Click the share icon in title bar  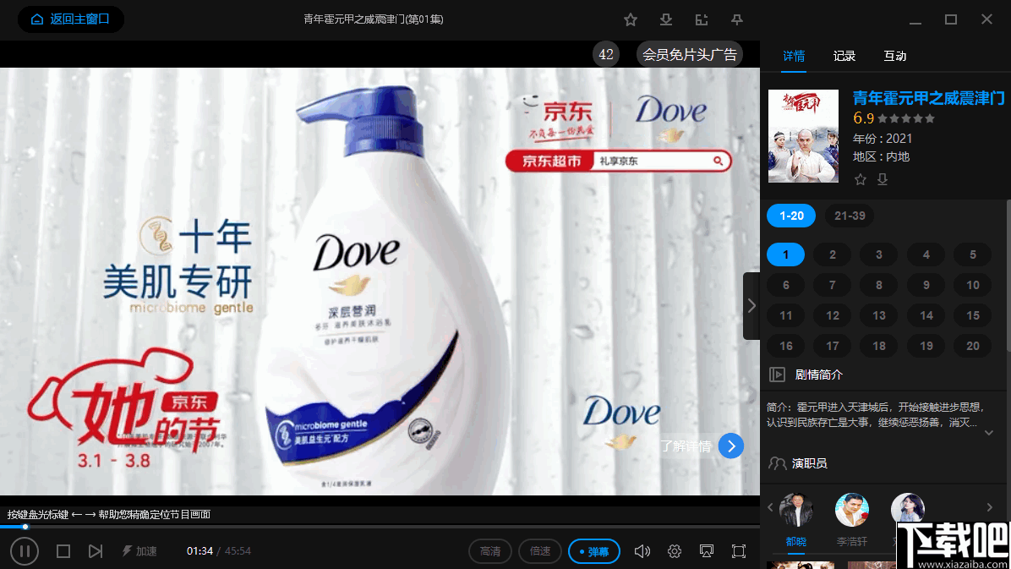click(x=702, y=20)
